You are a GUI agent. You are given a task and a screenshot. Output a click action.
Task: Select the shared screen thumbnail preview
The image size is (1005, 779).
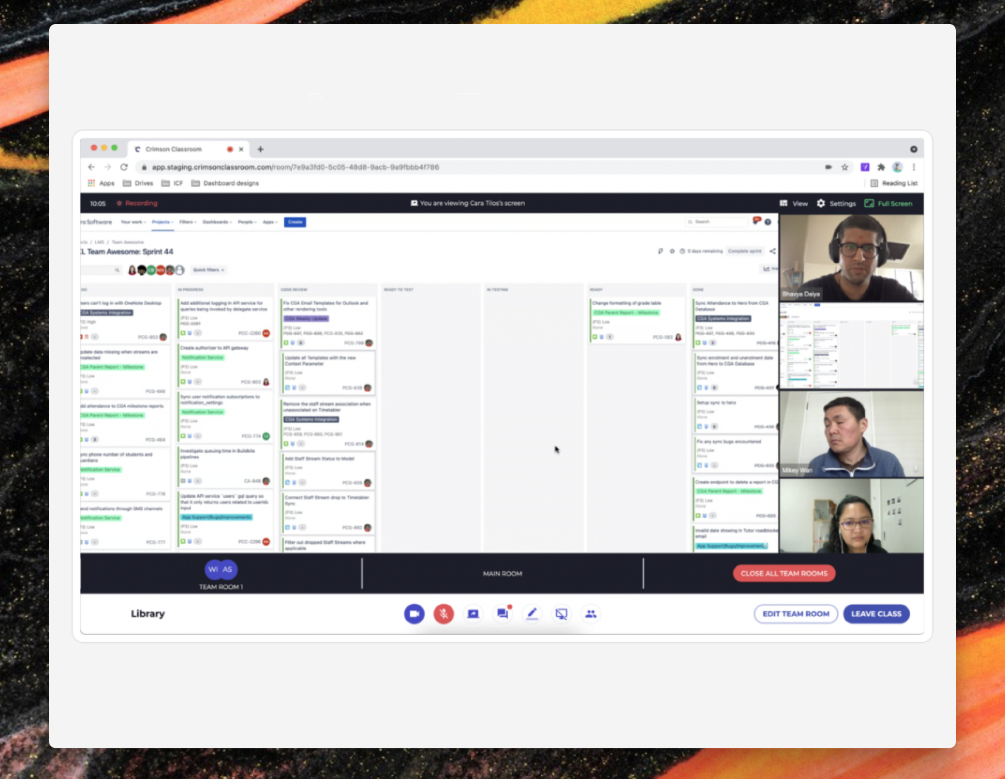tap(851, 346)
